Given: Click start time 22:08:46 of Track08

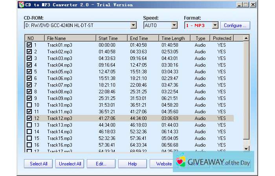Looking at the screenshot, I should [x=107, y=91].
